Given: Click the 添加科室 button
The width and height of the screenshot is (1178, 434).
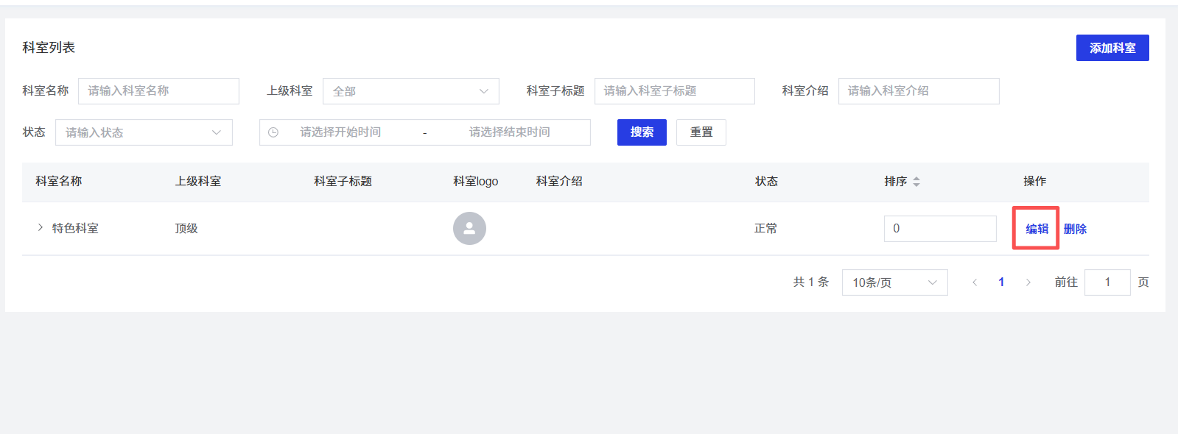Looking at the screenshot, I should point(1112,48).
